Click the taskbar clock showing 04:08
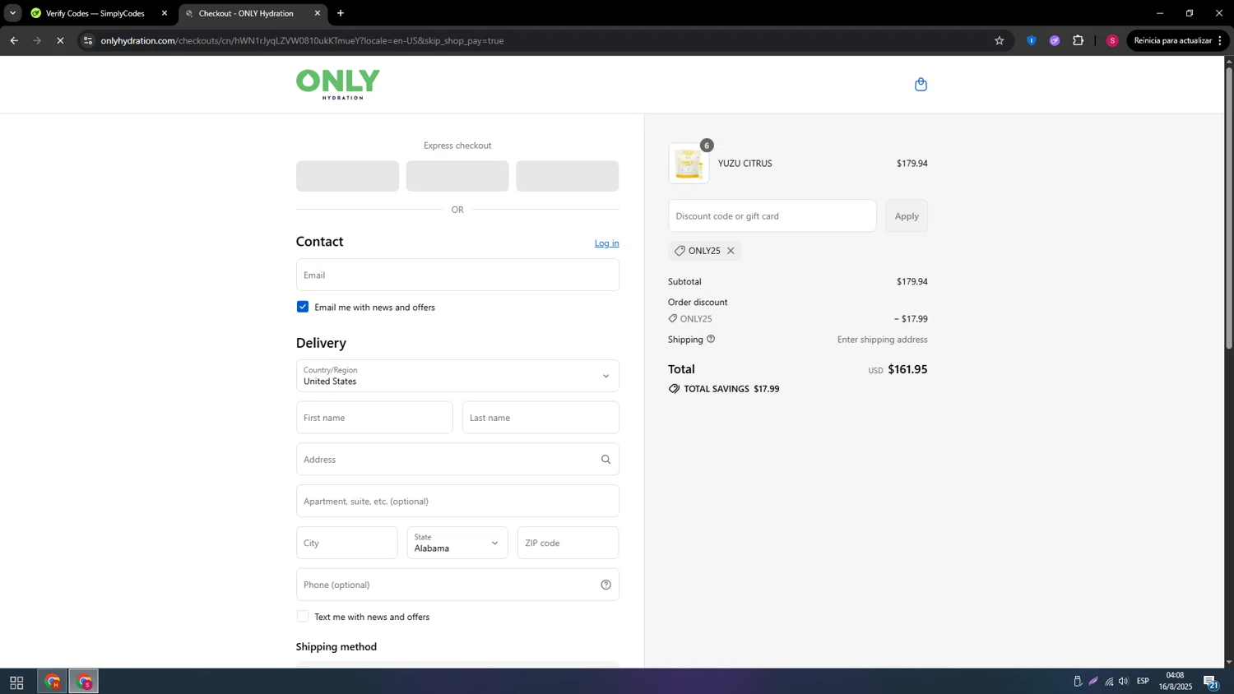The height and width of the screenshot is (694, 1234). pos(1175,681)
